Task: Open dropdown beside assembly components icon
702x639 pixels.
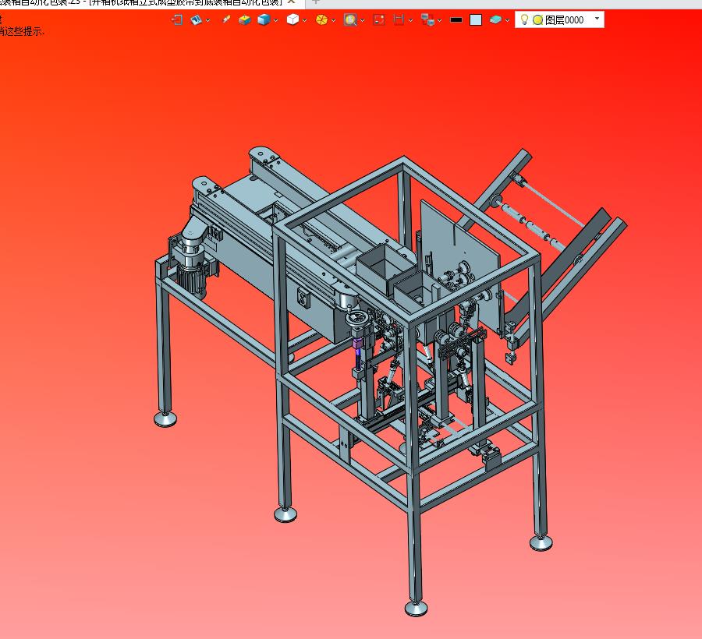Action: [x=440, y=20]
